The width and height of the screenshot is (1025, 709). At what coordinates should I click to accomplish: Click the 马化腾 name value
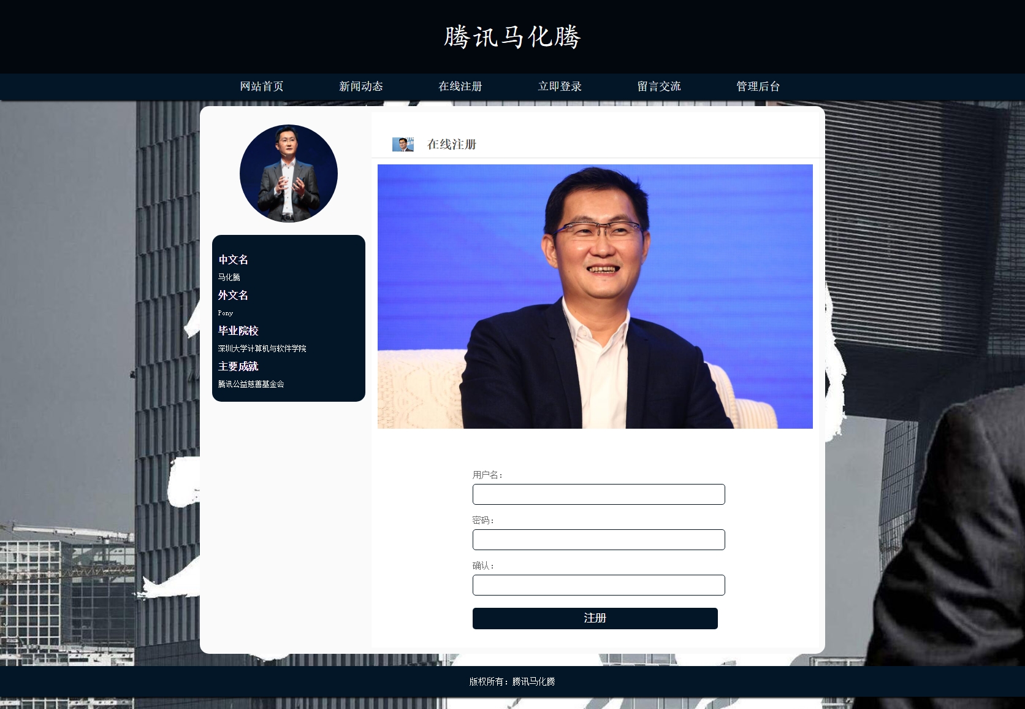pos(229,277)
